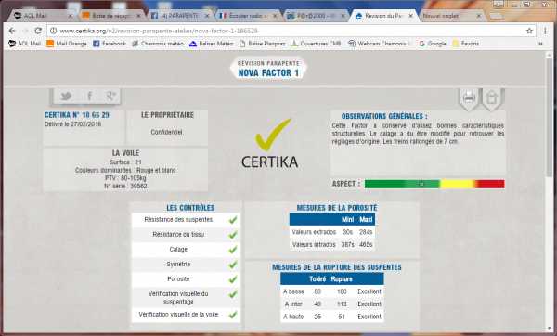Open the Chrome three-dot menu
557x336 pixels.
click(545, 31)
